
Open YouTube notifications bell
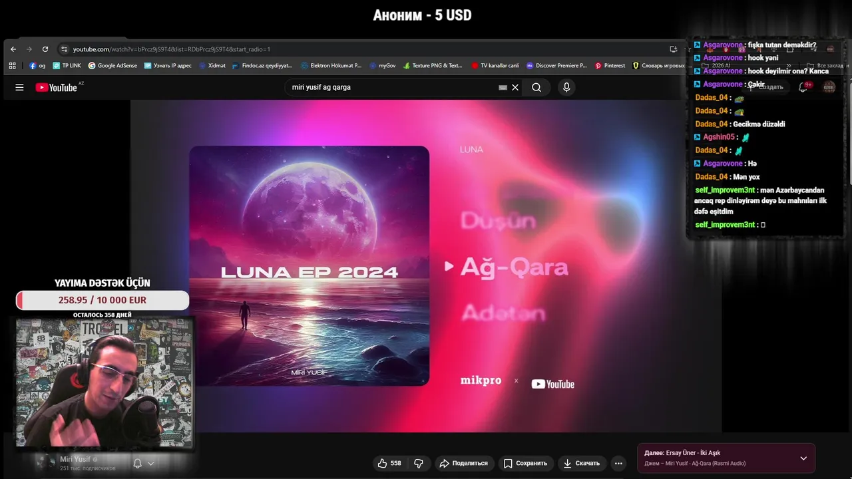[x=803, y=87]
